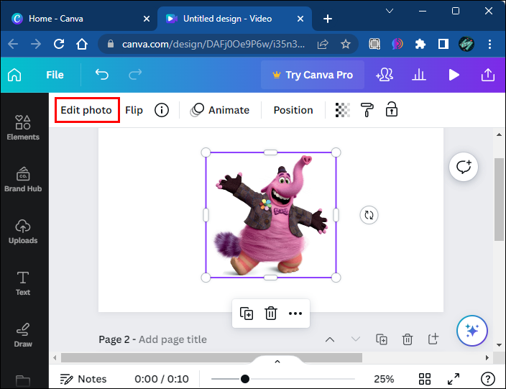Open the Brand Hub panel
The width and height of the screenshot is (506, 389).
(x=23, y=180)
